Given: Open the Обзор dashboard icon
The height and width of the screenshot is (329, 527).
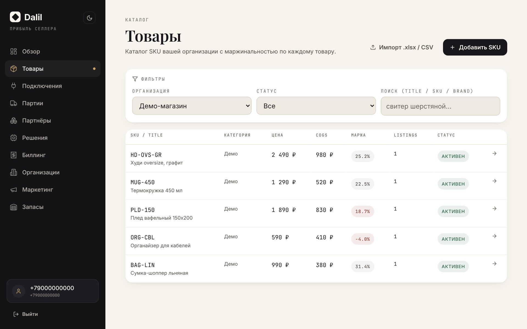Looking at the screenshot, I should [x=13, y=52].
